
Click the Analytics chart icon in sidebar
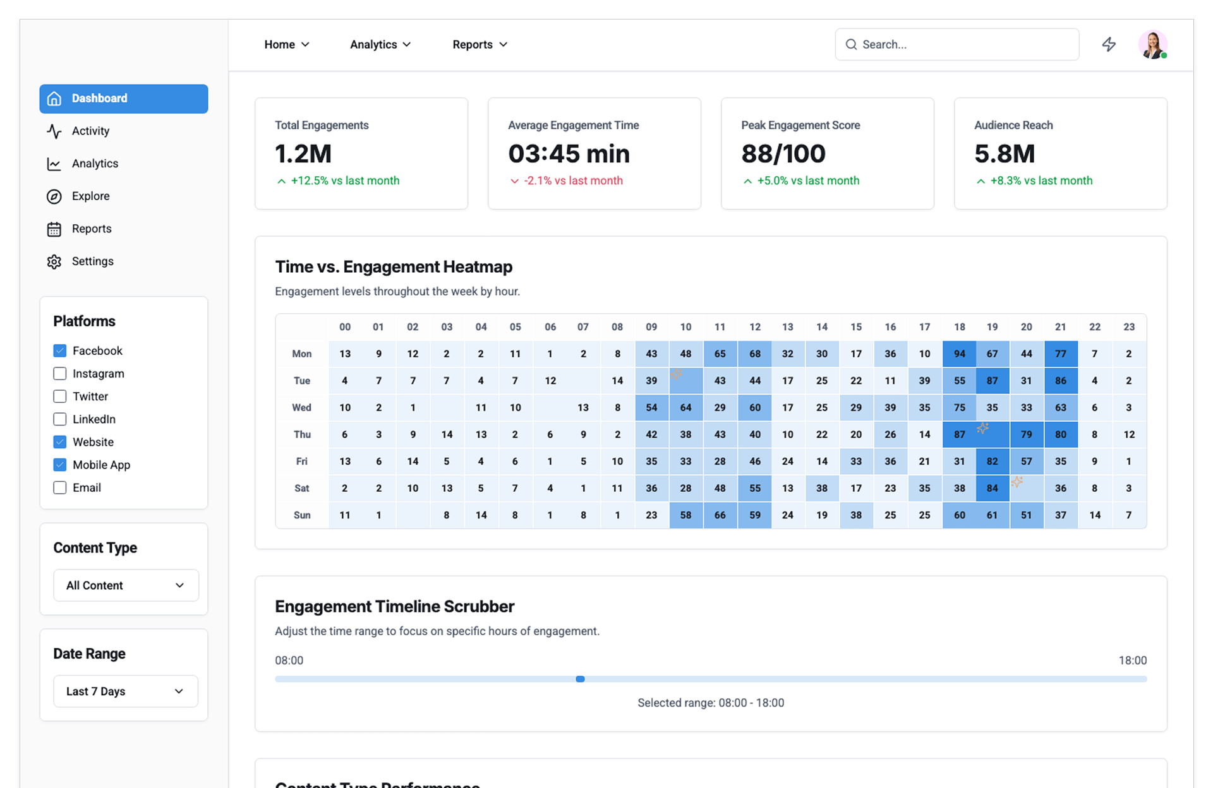(54, 164)
